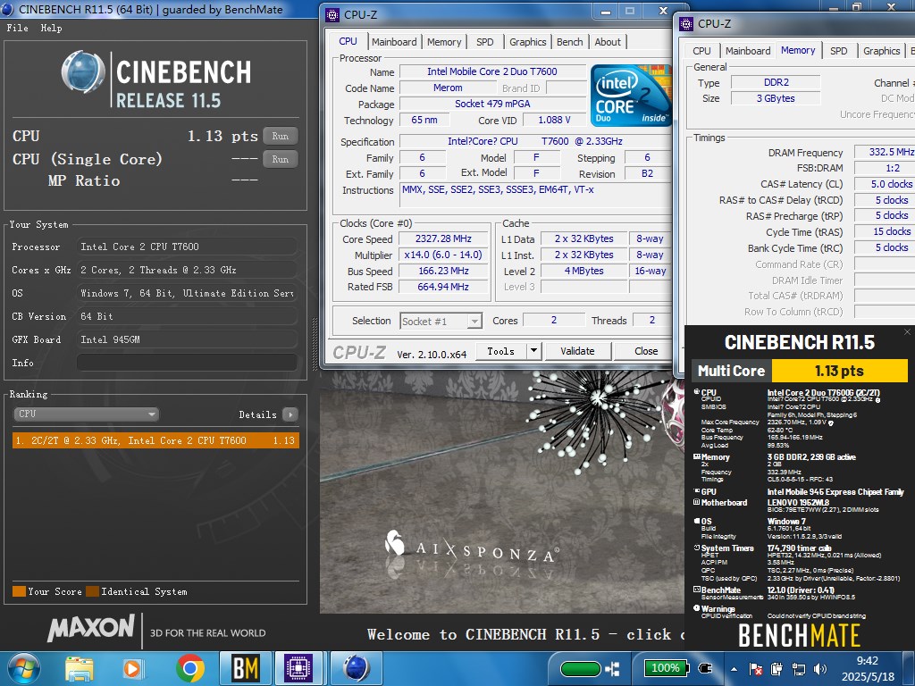The width and height of the screenshot is (915, 686).
Task: Click the CPU-Z title icon in Memory window
Action: [687, 24]
